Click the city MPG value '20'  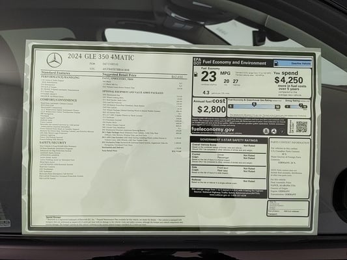pos(226,81)
